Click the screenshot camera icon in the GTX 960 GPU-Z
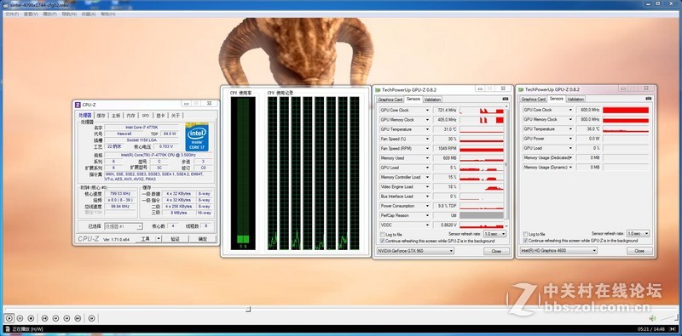 click(x=505, y=99)
